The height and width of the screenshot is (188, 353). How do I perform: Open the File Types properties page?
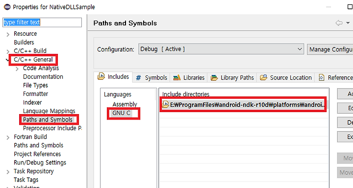coord(35,85)
